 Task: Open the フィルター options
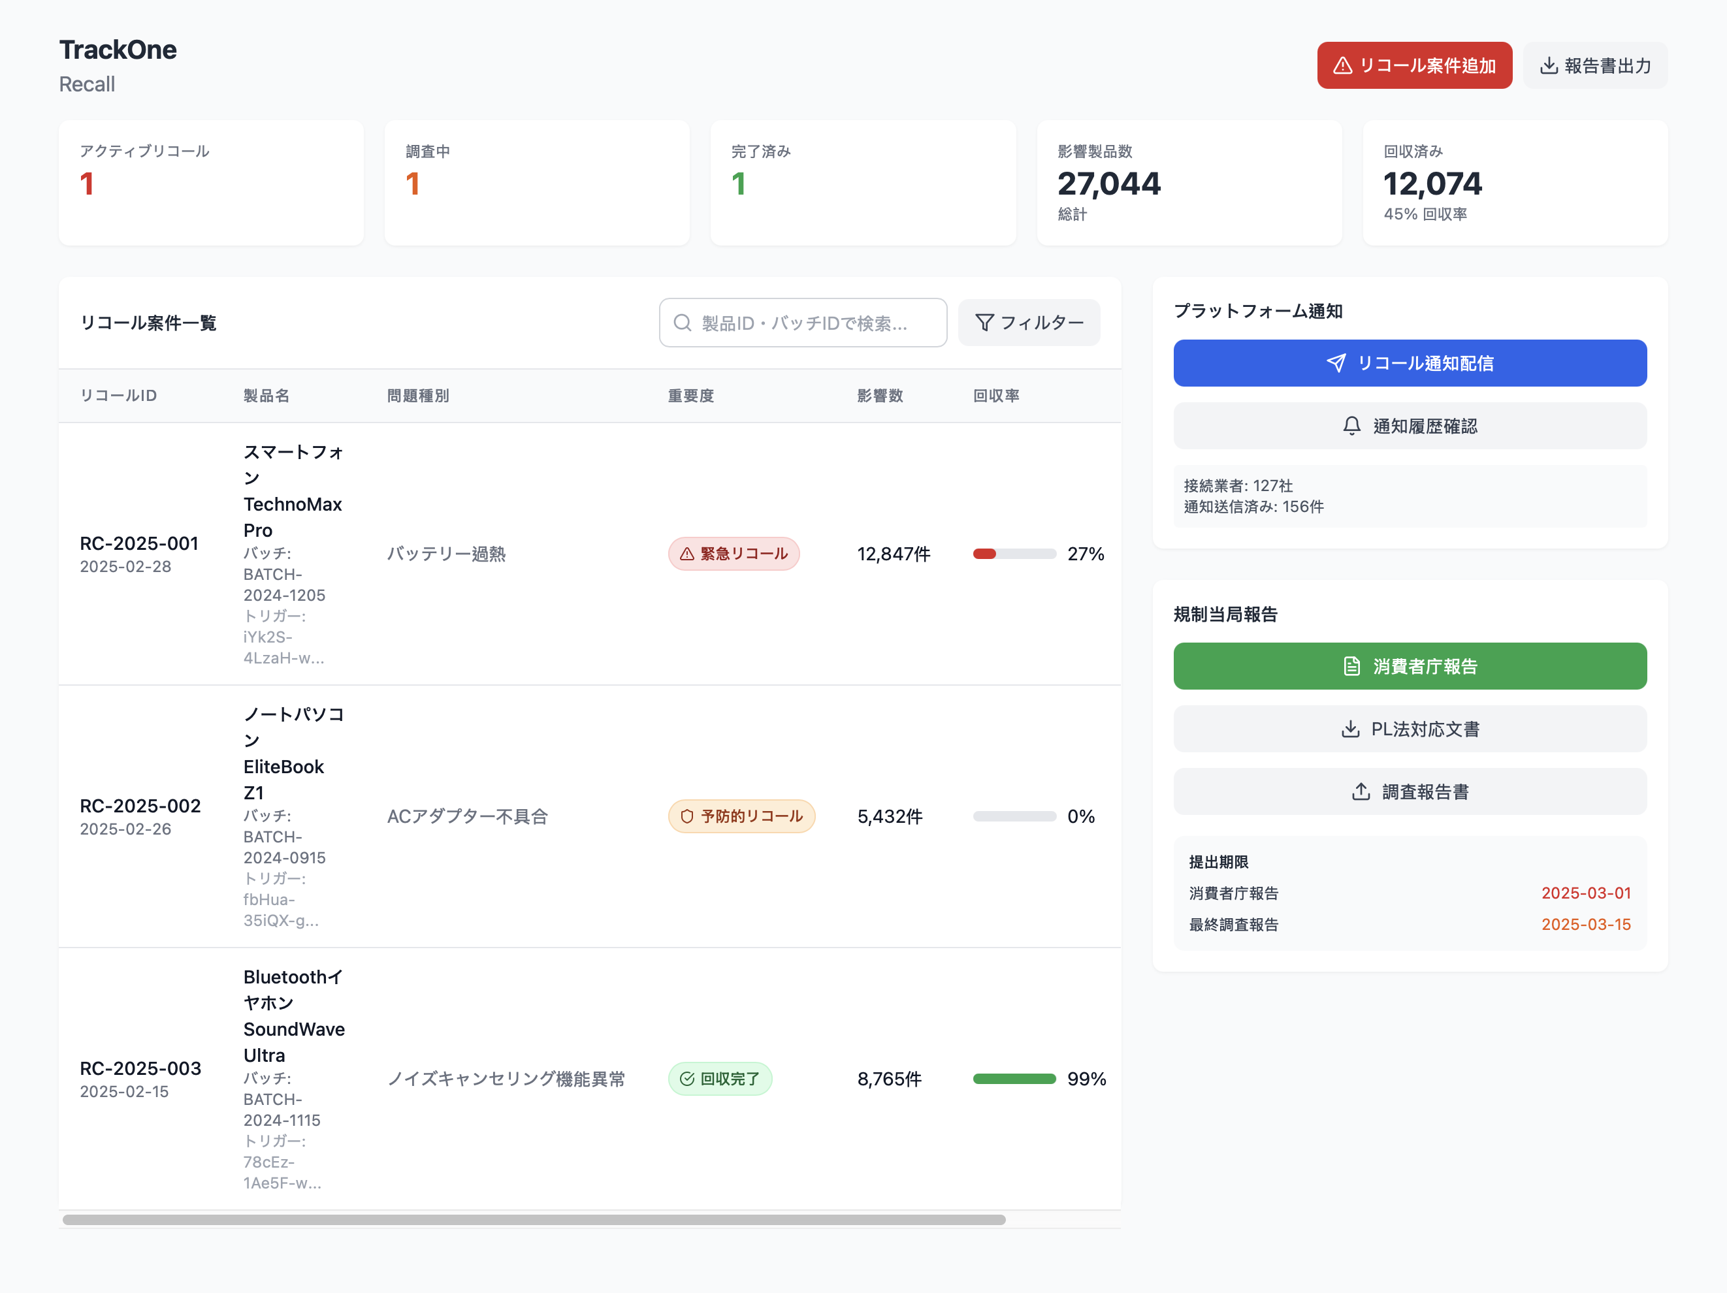click(x=1029, y=323)
